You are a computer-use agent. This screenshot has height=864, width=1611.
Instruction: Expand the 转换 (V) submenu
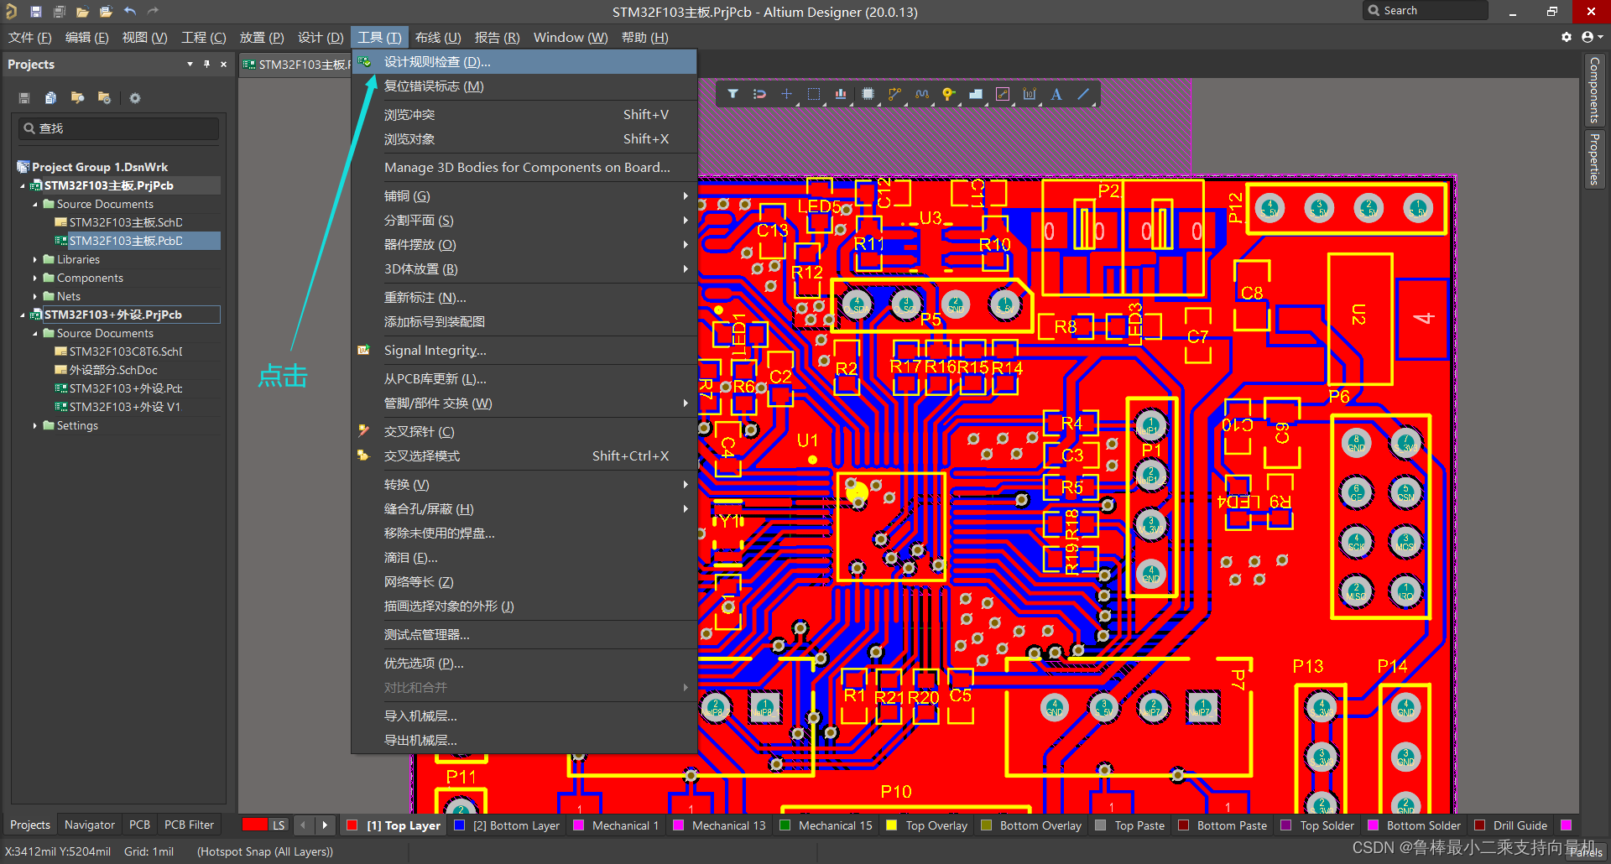[x=524, y=485]
